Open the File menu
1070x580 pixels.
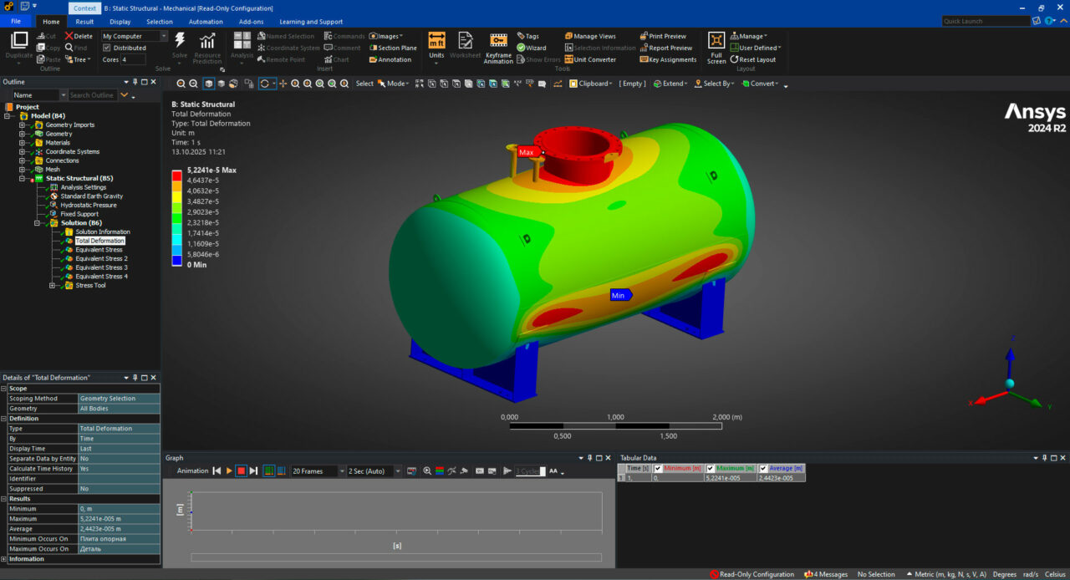click(16, 22)
